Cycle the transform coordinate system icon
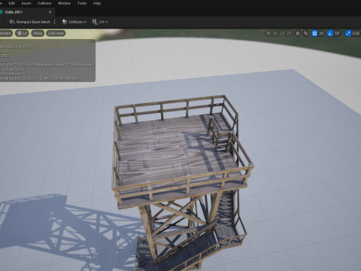 click(x=298, y=33)
